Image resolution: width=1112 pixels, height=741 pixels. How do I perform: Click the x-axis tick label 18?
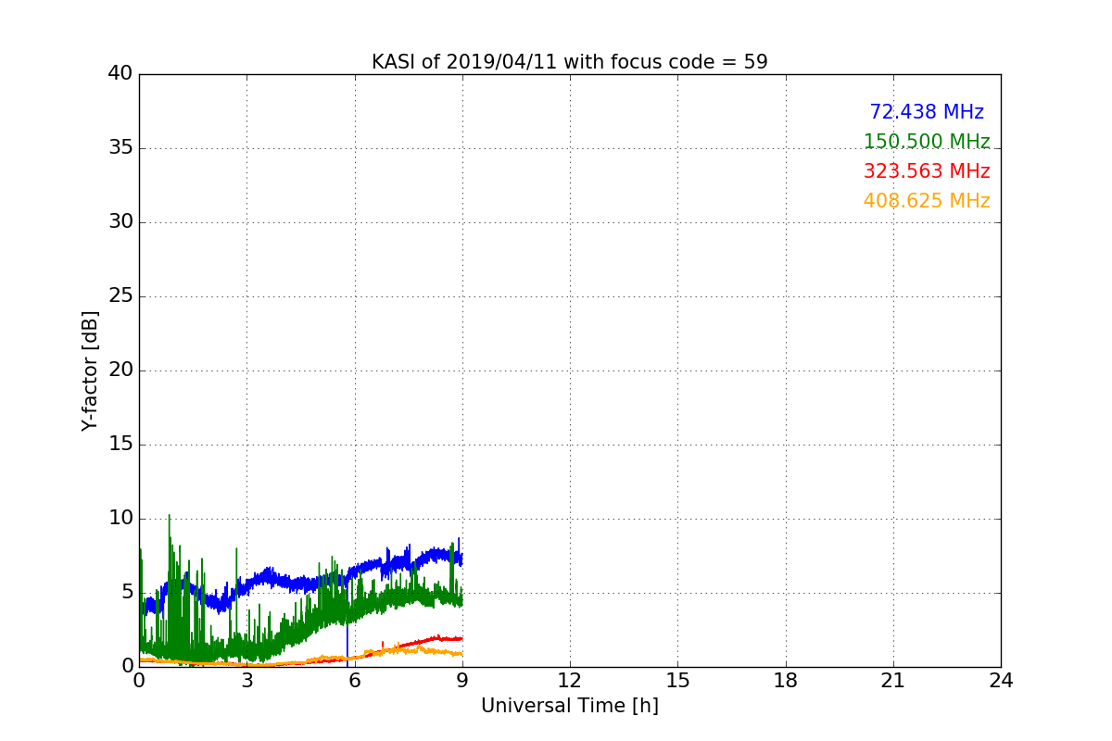[785, 681]
